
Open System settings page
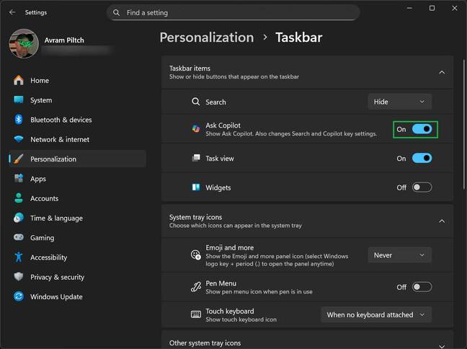pyautogui.click(x=77, y=100)
